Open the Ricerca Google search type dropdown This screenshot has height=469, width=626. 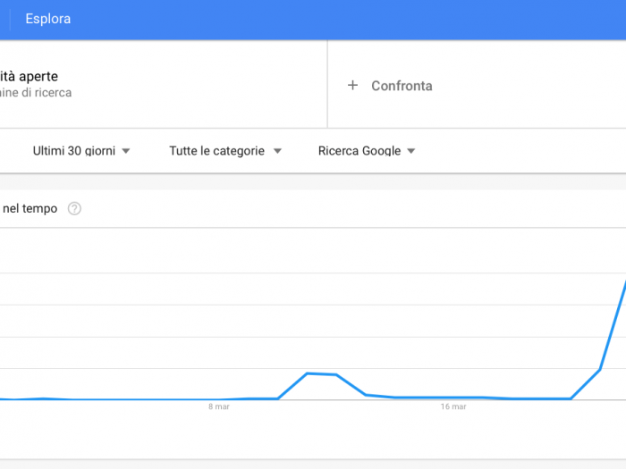click(x=367, y=151)
